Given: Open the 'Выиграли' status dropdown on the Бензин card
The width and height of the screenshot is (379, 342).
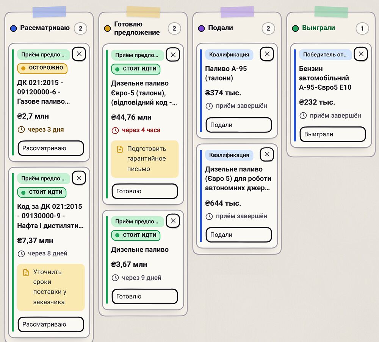Looking at the screenshot, I should [333, 134].
